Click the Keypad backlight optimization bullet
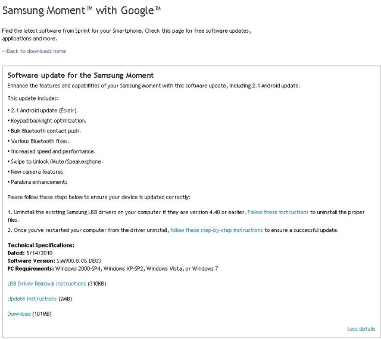Image resolution: width=381 pixels, height=339 pixels. (x=46, y=121)
